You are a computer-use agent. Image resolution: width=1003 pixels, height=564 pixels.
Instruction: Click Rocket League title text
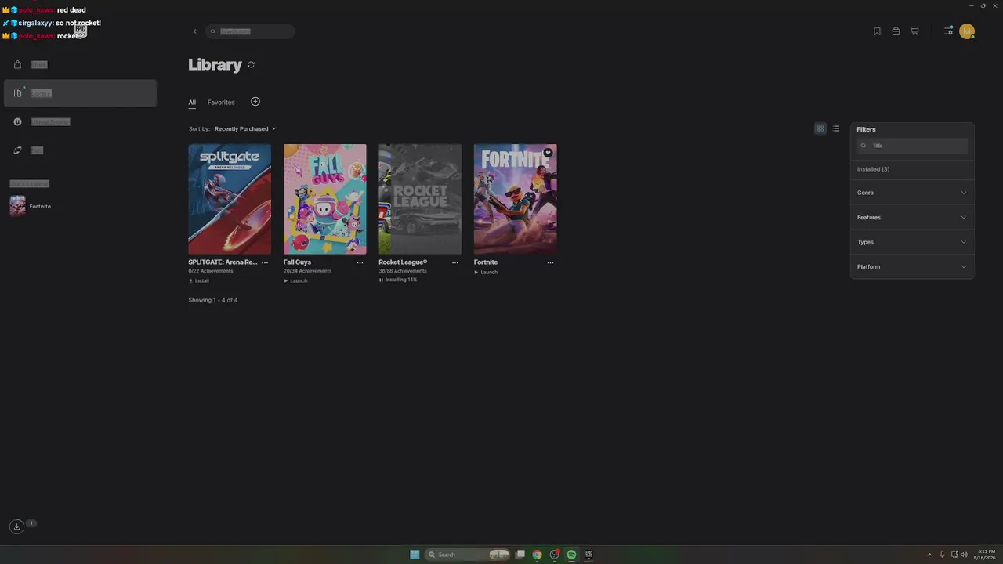point(403,262)
